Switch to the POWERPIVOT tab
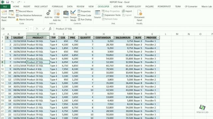This screenshot has height=119, width=213. 164,7
